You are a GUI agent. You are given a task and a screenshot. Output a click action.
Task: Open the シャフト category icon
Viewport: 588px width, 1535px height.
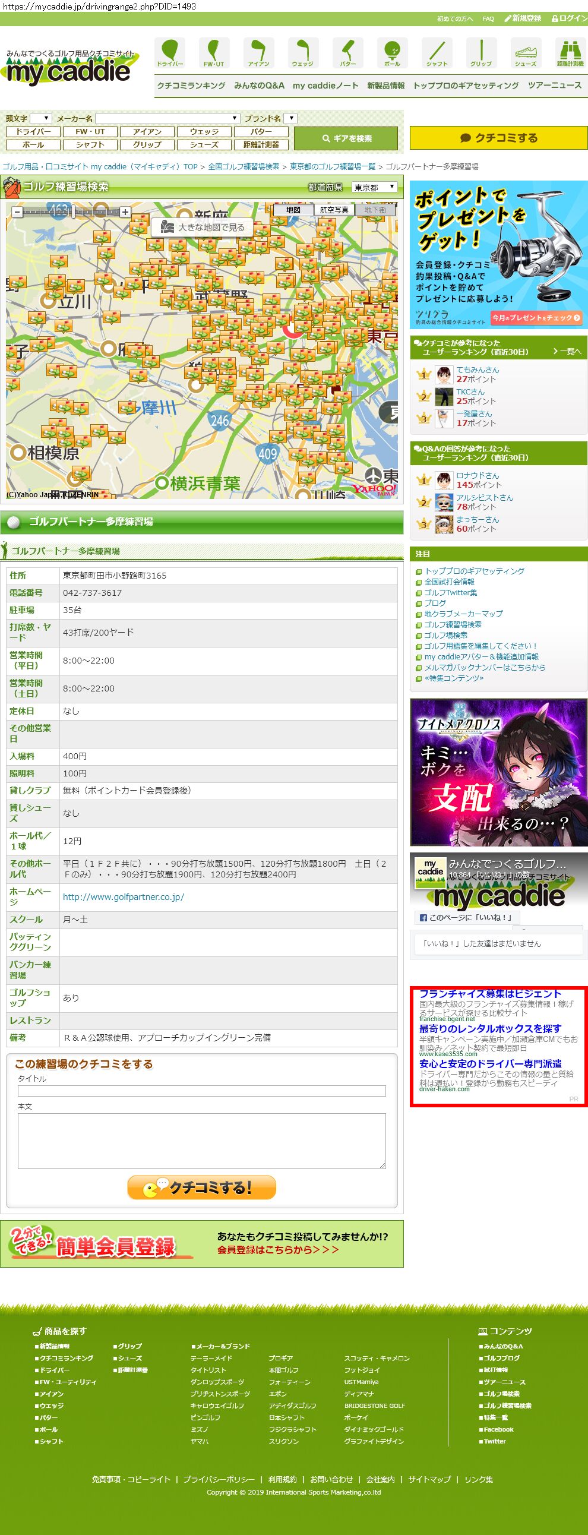click(x=437, y=52)
